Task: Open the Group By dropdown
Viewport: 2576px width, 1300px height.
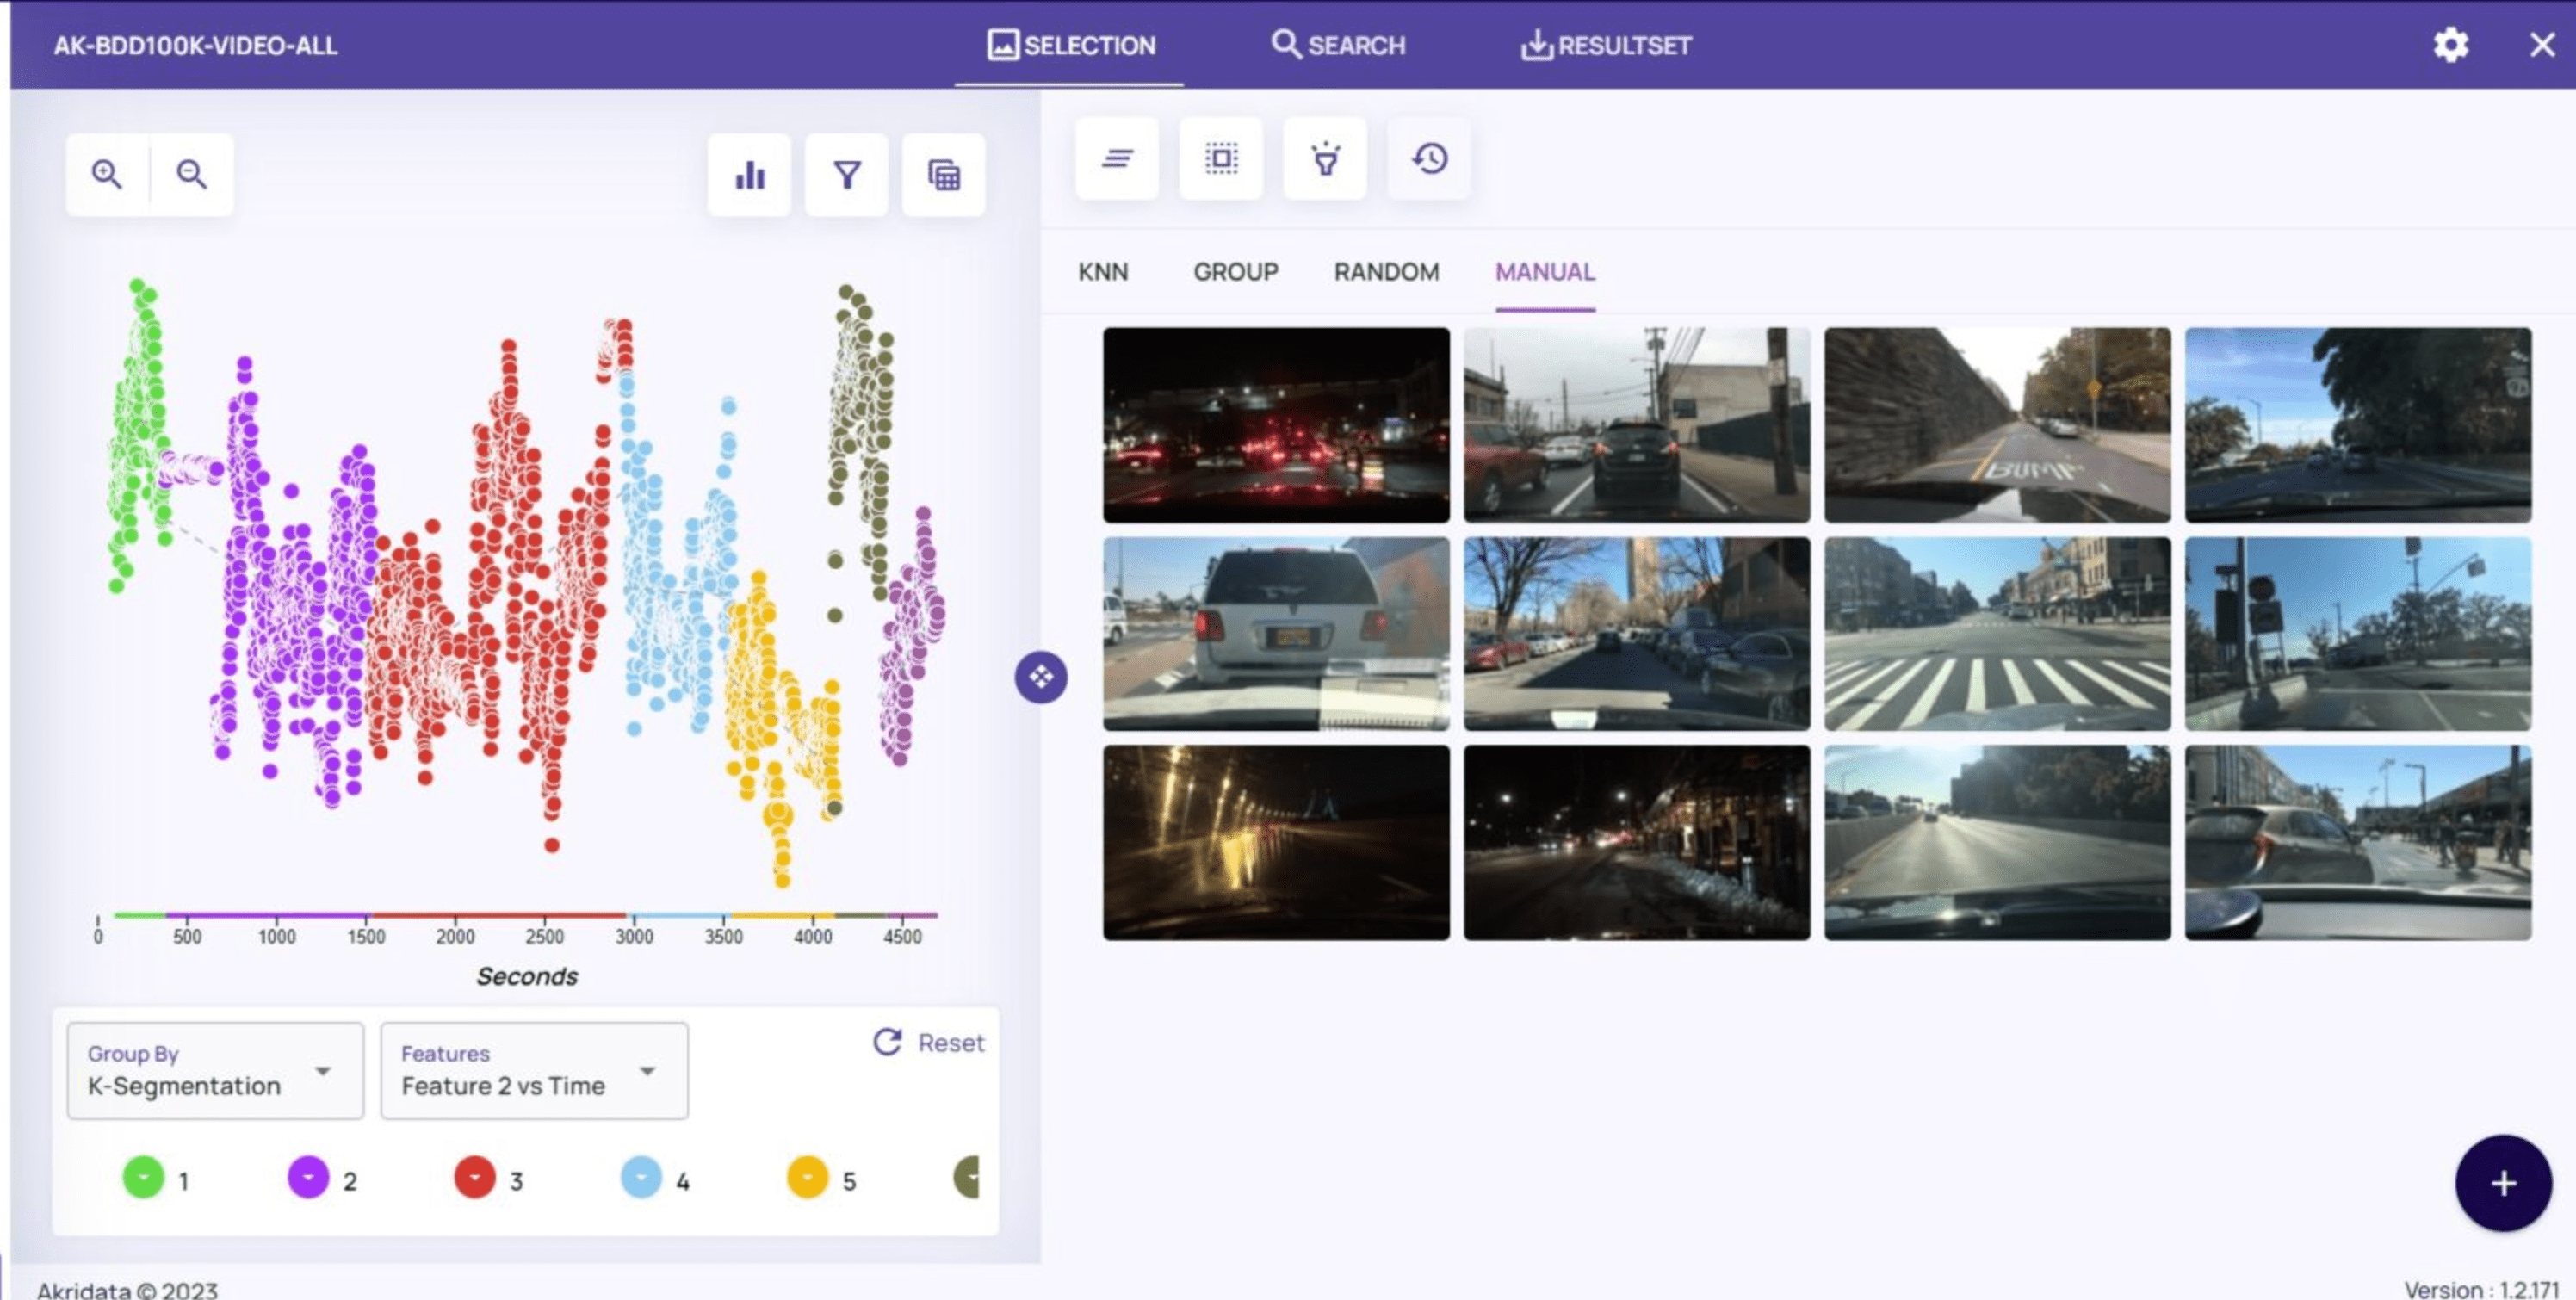Action: (214, 1071)
